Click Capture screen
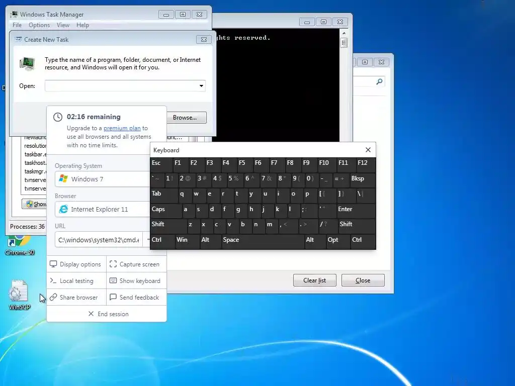This screenshot has height=386, width=515. click(x=136, y=264)
